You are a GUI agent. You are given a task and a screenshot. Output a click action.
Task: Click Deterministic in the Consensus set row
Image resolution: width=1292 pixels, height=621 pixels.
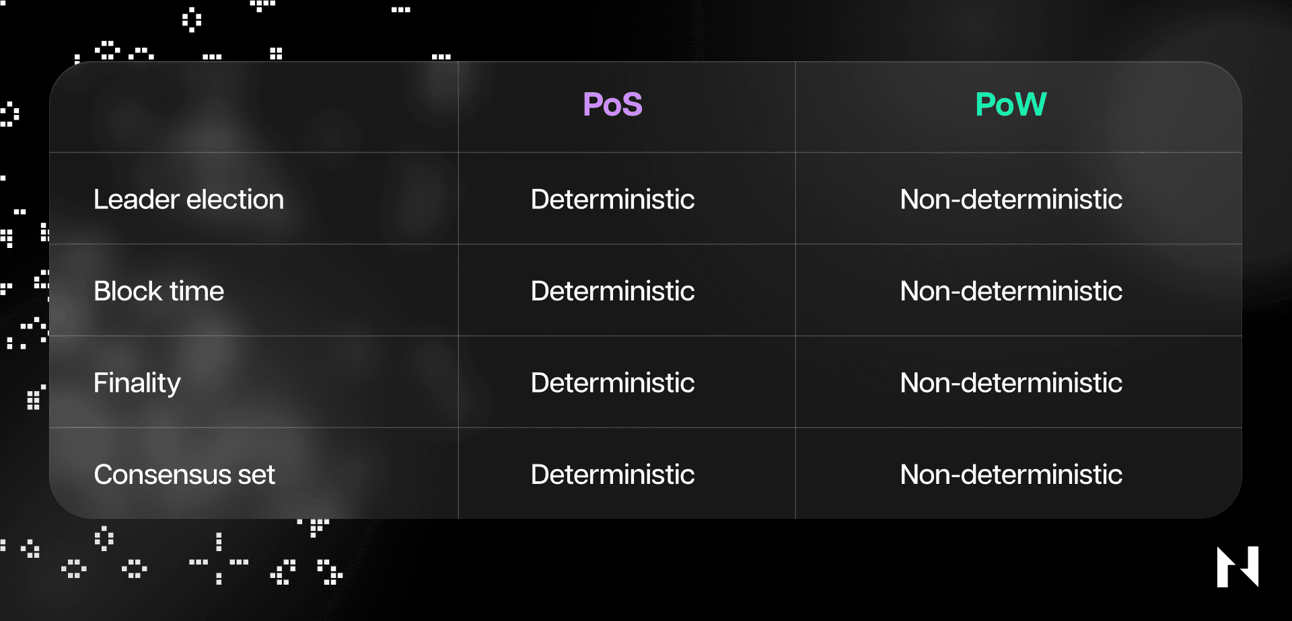[612, 475]
